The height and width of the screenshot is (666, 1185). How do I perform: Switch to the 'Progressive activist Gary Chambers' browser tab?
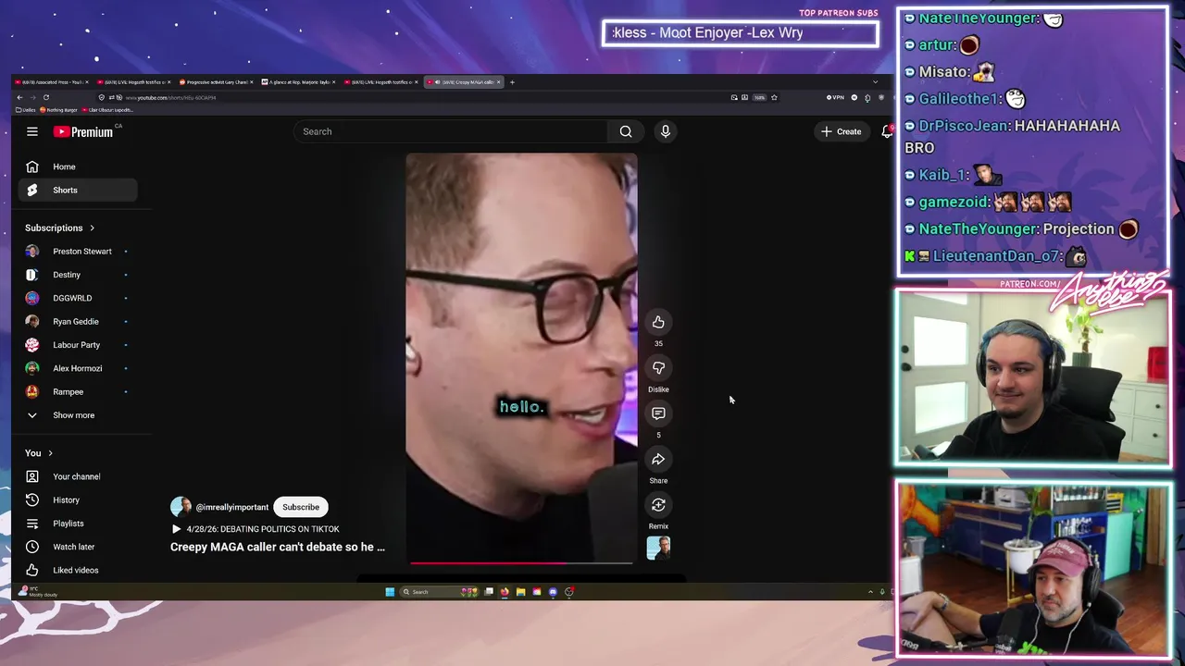(x=215, y=82)
